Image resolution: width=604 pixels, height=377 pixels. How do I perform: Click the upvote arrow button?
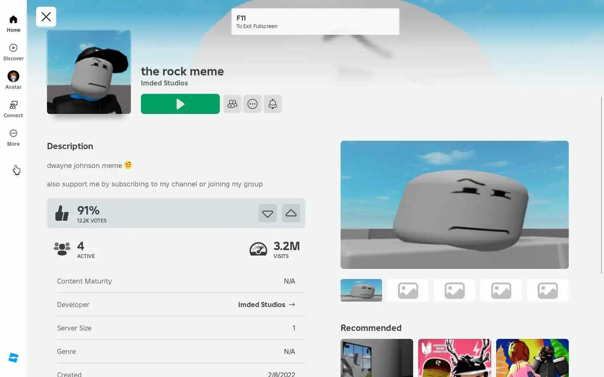(291, 214)
